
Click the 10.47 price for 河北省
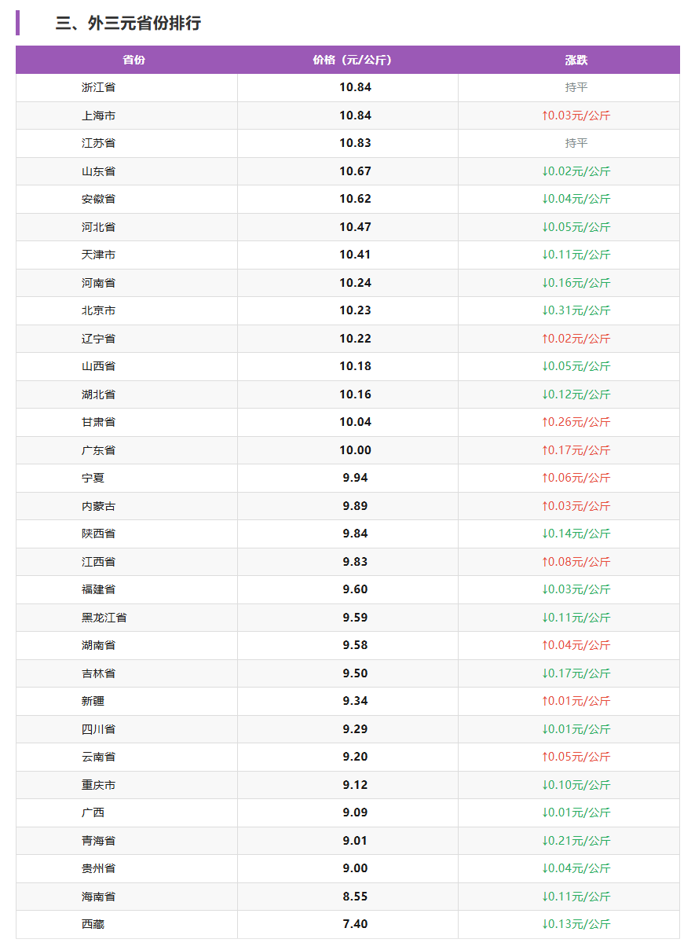pyautogui.click(x=355, y=227)
